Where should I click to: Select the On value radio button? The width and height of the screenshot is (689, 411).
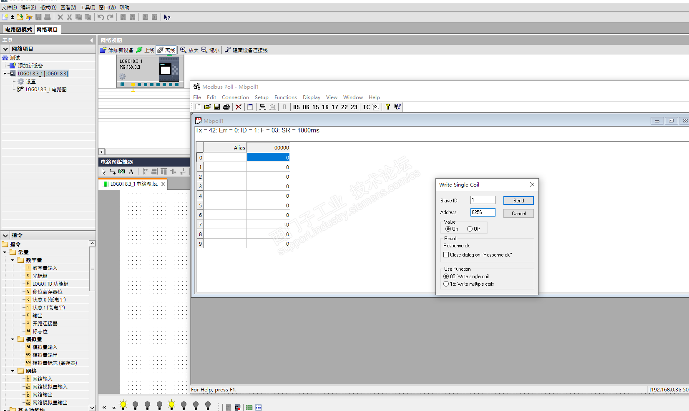(x=448, y=229)
